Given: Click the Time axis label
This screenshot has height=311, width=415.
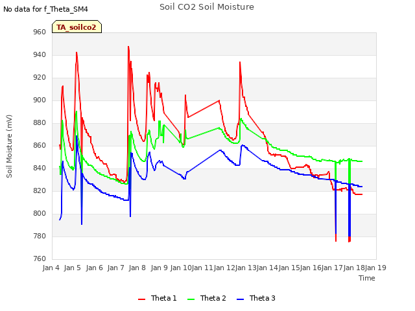Looking at the screenshot, I should 367,278.
